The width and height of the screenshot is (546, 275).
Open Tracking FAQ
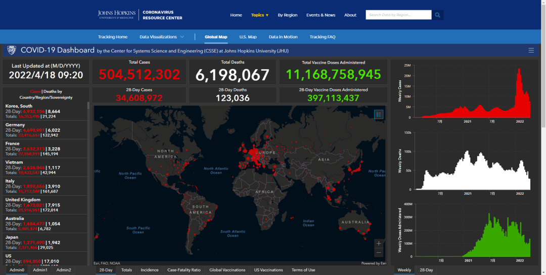click(x=323, y=37)
